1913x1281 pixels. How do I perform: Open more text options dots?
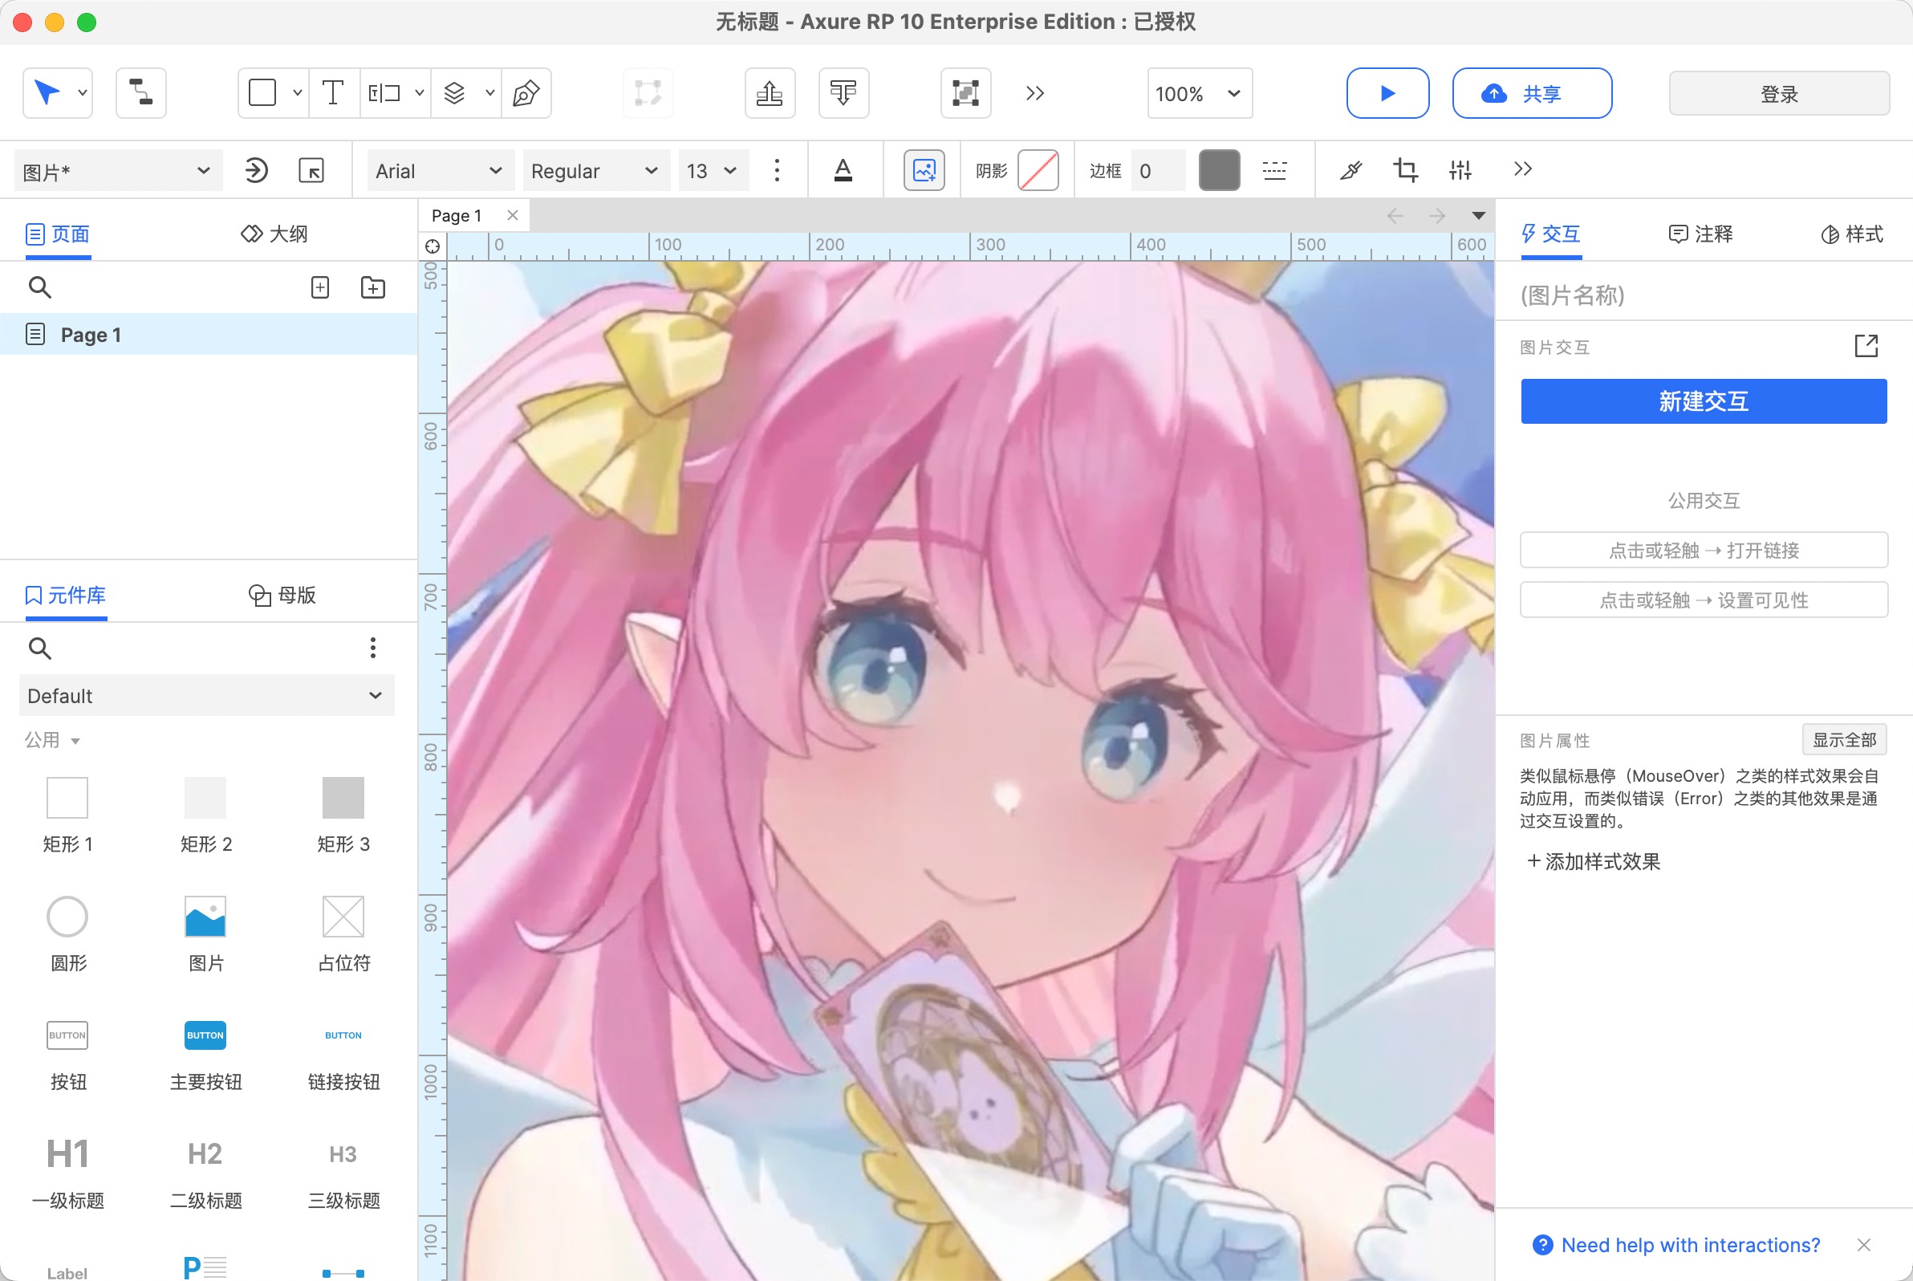click(777, 171)
